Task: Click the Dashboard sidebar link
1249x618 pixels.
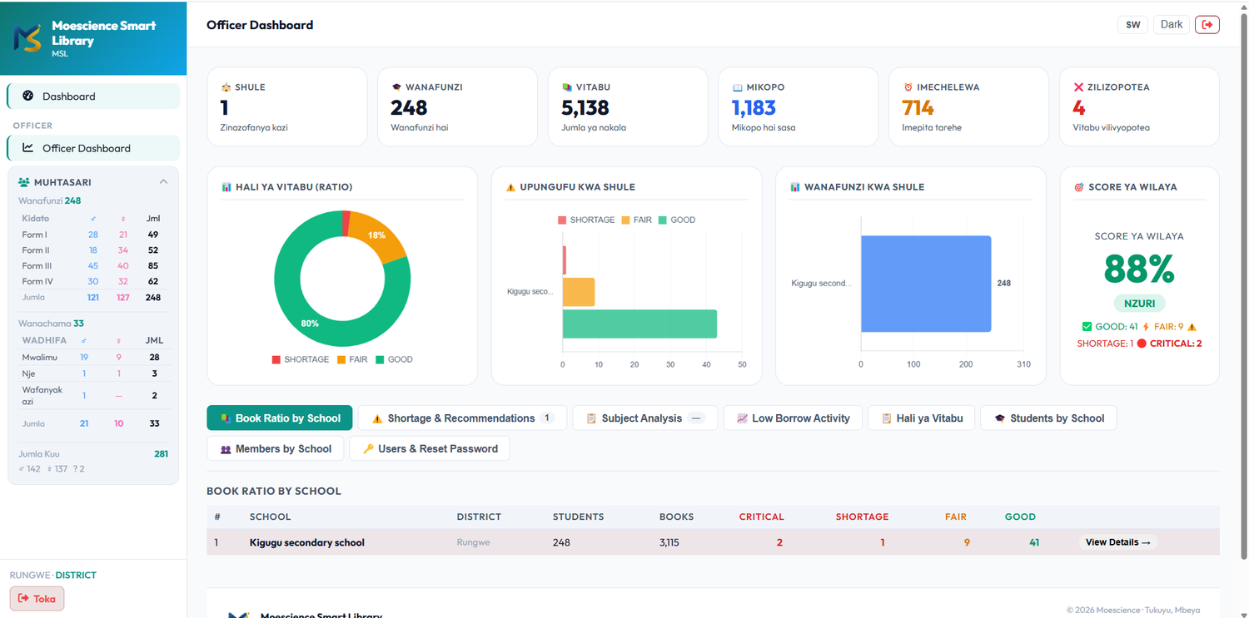Action: pyautogui.click(x=93, y=96)
